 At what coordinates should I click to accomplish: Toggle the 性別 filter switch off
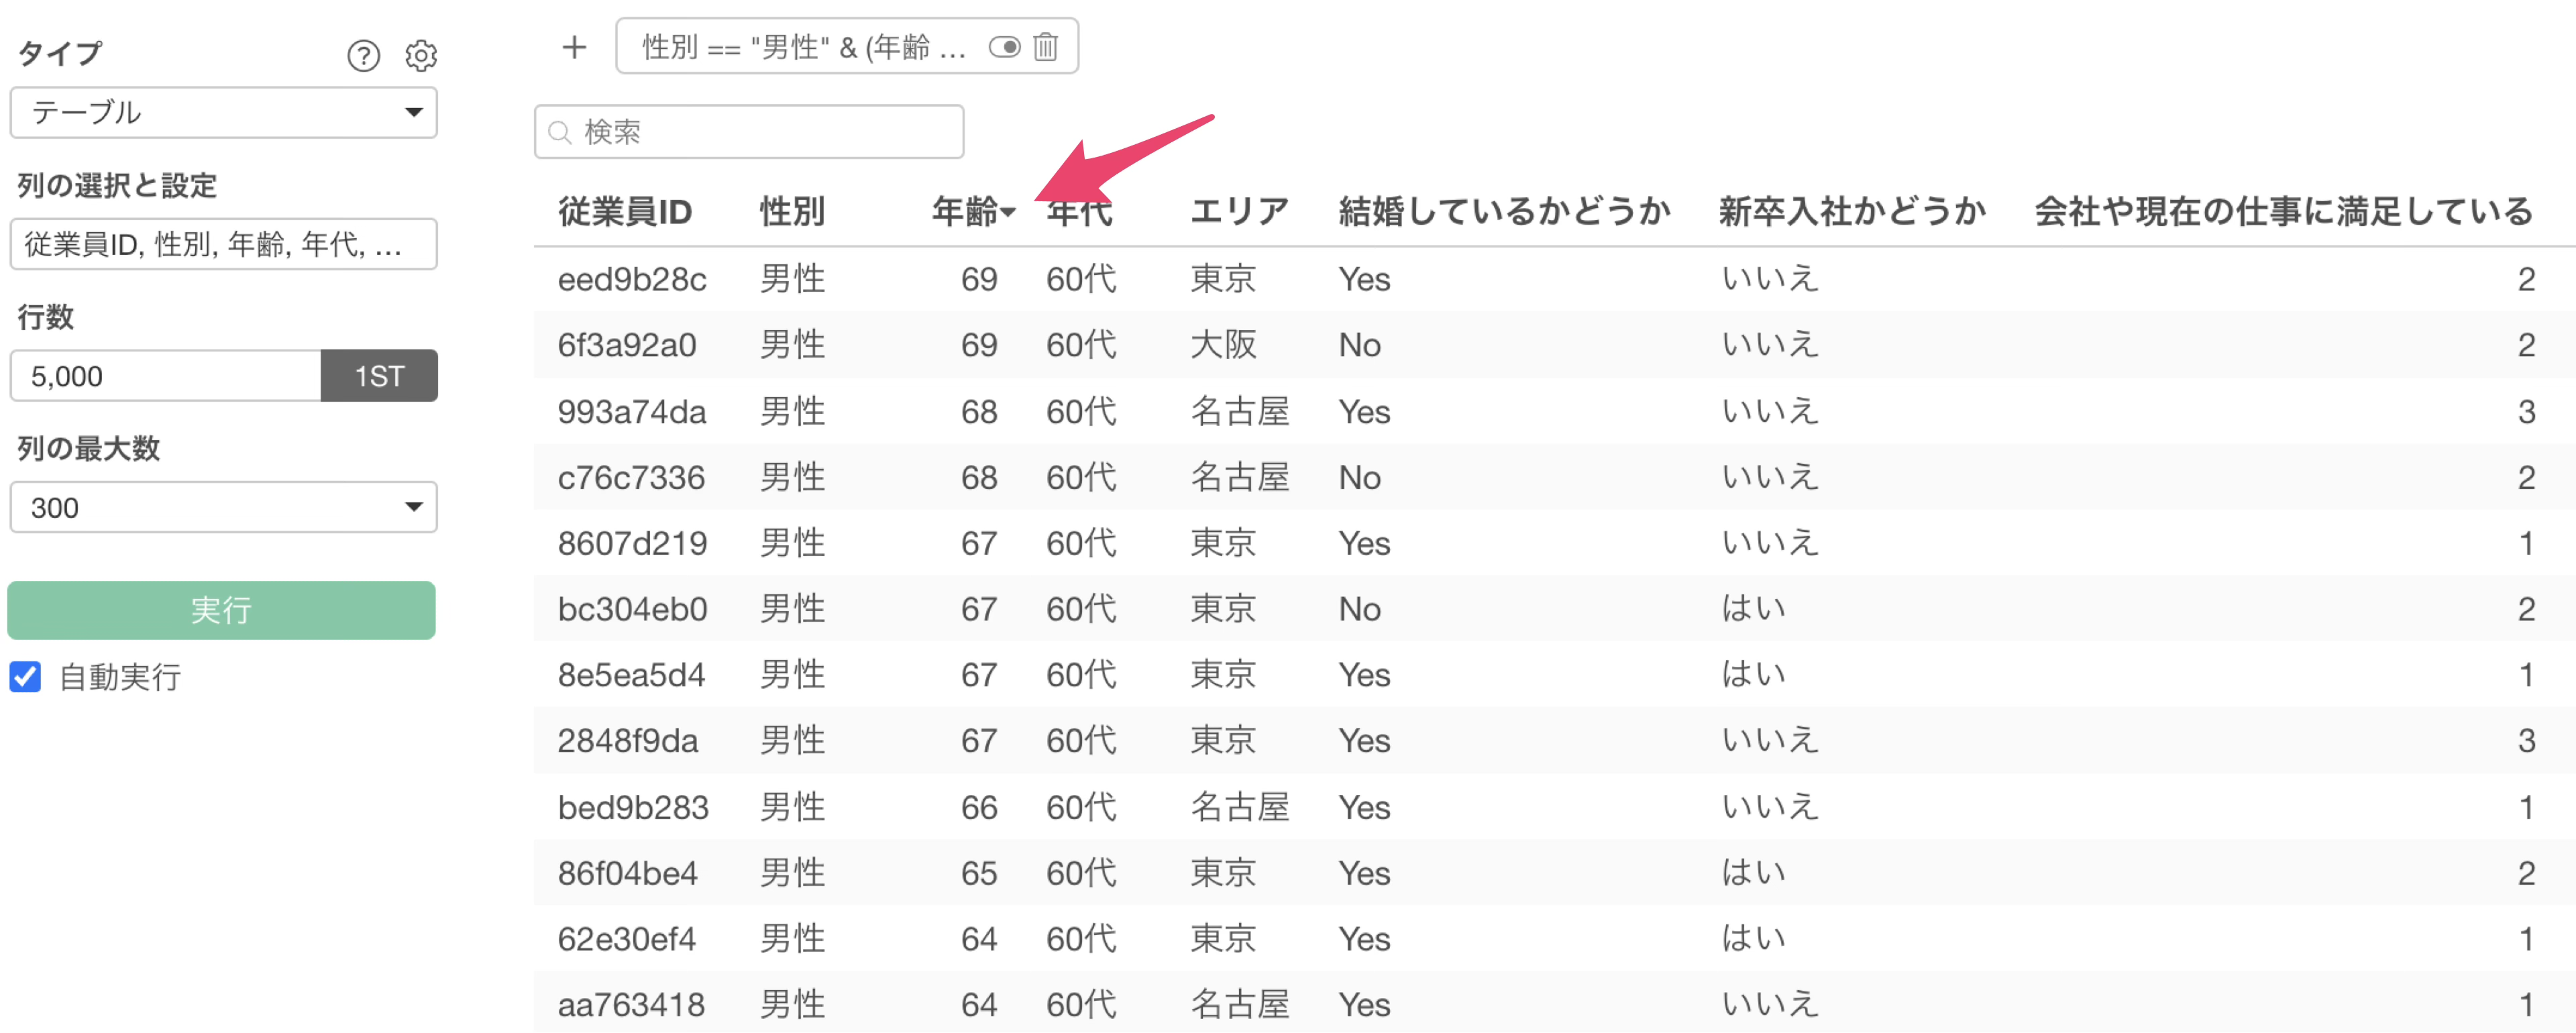pyautogui.click(x=1004, y=47)
